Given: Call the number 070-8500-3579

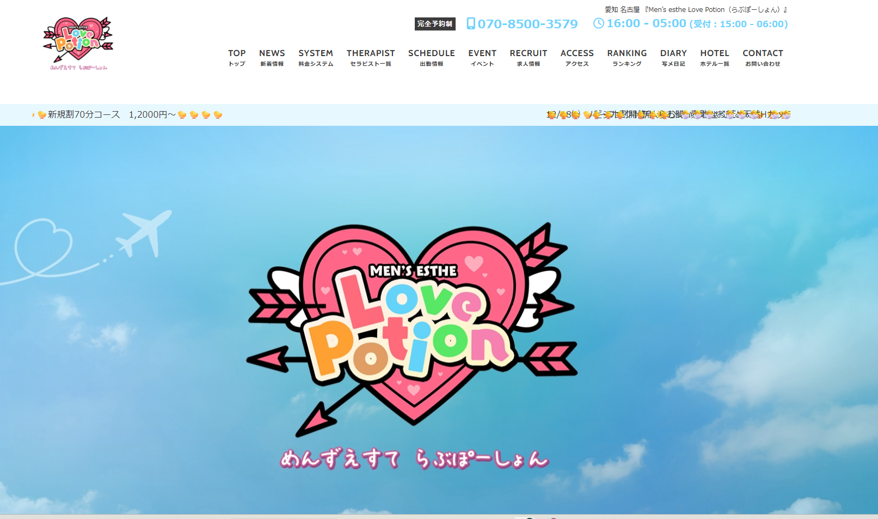Looking at the screenshot, I should pyautogui.click(x=527, y=24).
